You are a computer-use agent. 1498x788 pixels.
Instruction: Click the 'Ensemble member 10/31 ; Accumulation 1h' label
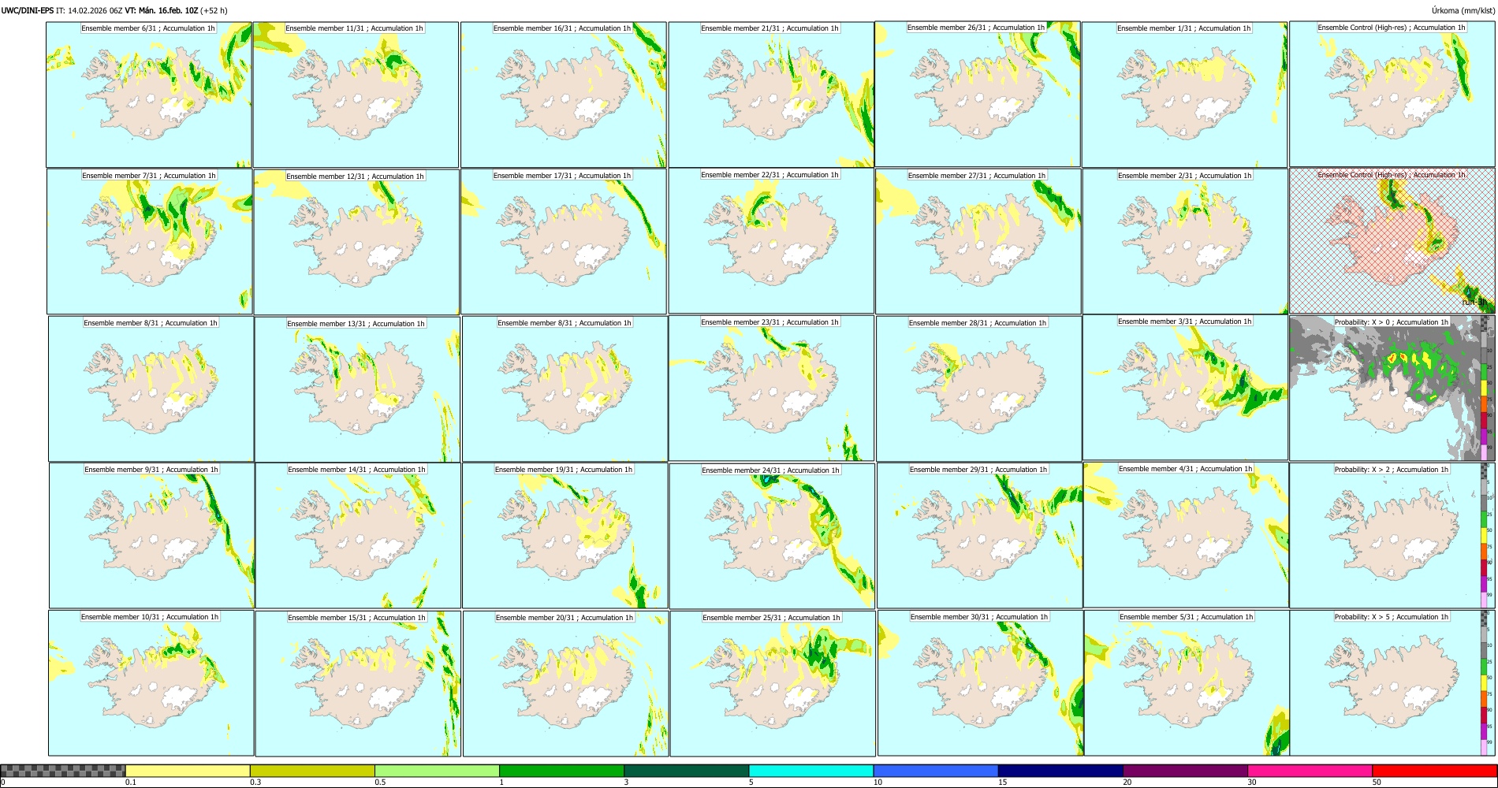coord(150,617)
